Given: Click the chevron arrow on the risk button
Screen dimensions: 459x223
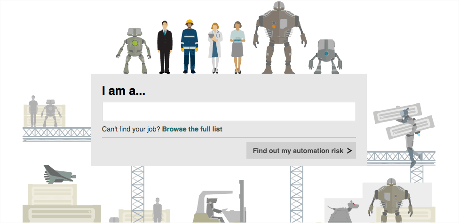Looking at the screenshot, I should (x=349, y=151).
